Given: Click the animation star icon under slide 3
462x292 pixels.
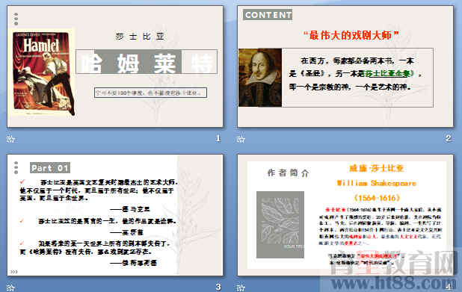Looking at the screenshot, I should click(x=11, y=287).
